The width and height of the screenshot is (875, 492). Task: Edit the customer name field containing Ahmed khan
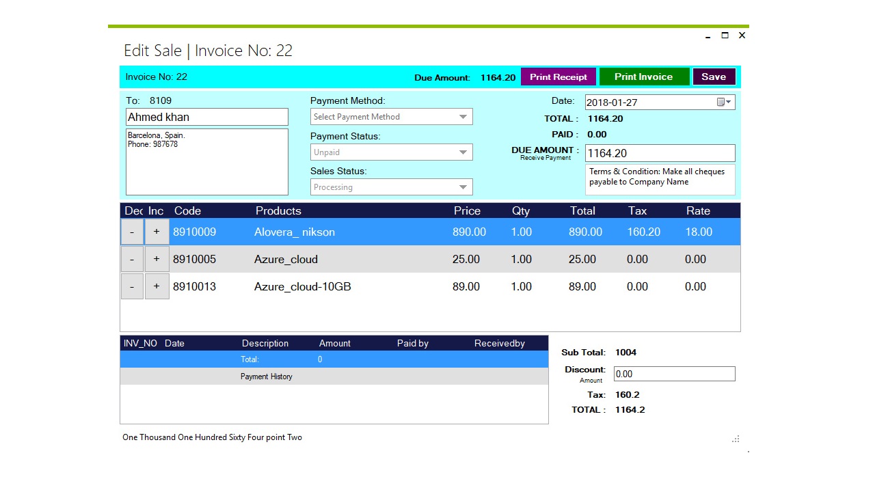tap(206, 116)
